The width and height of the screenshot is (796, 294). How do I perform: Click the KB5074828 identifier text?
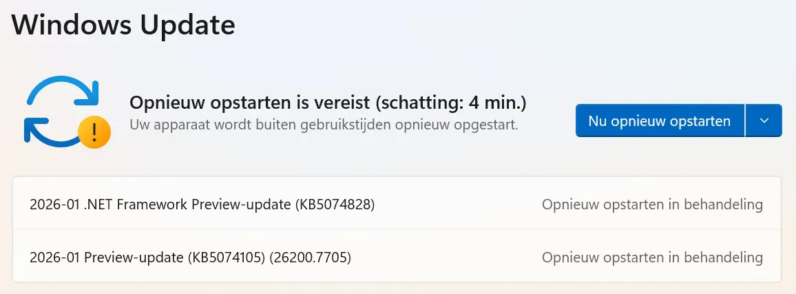pyautogui.click(x=335, y=204)
